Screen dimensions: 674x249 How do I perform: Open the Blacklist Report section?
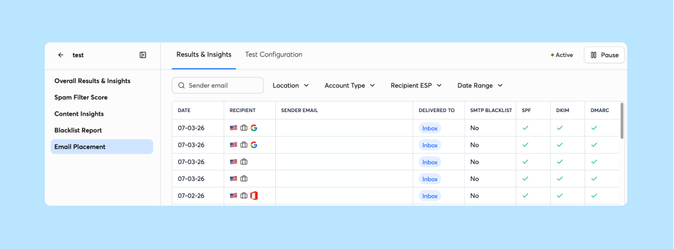click(x=78, y=130)
